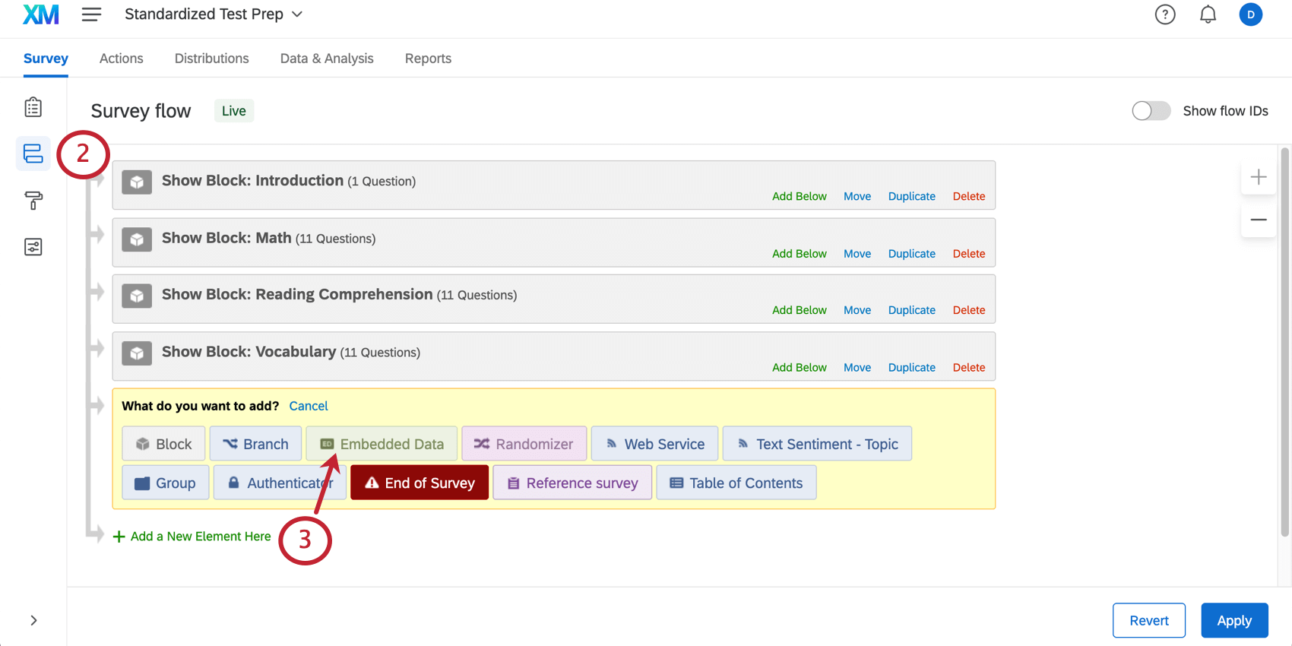
Task: Click the XM logo
Action: (x=41, y=14)
